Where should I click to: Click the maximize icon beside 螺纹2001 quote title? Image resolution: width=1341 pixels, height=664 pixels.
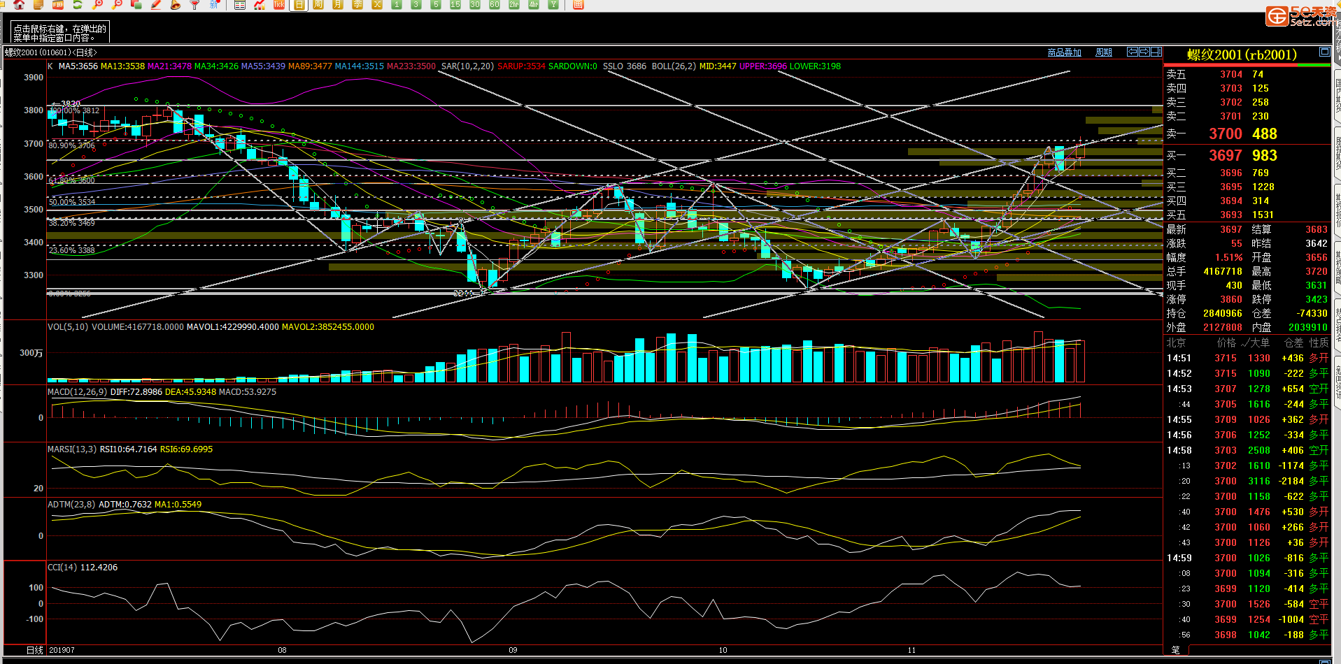click(x=1324, y=52)
